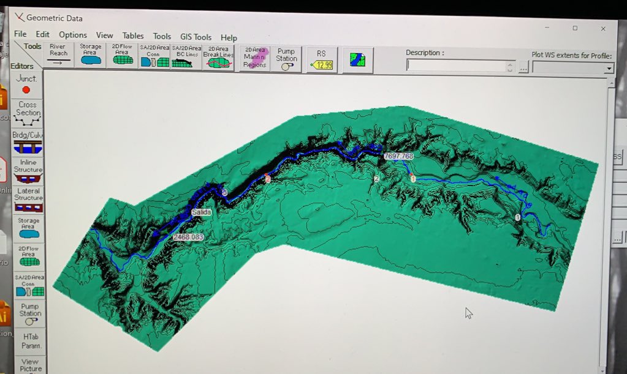Viewport: 627px width, 374px height.
Task: Click the Salida label on map
Action: 201,212
